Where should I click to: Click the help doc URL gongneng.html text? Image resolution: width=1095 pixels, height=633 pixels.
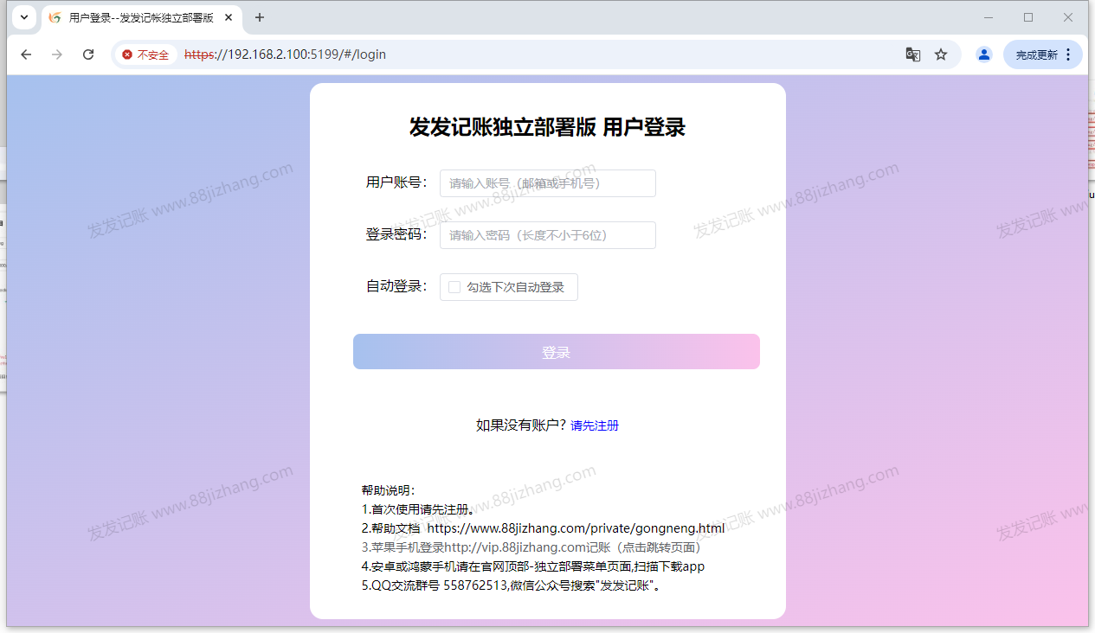pyautogui.click(x=576, y=528)
